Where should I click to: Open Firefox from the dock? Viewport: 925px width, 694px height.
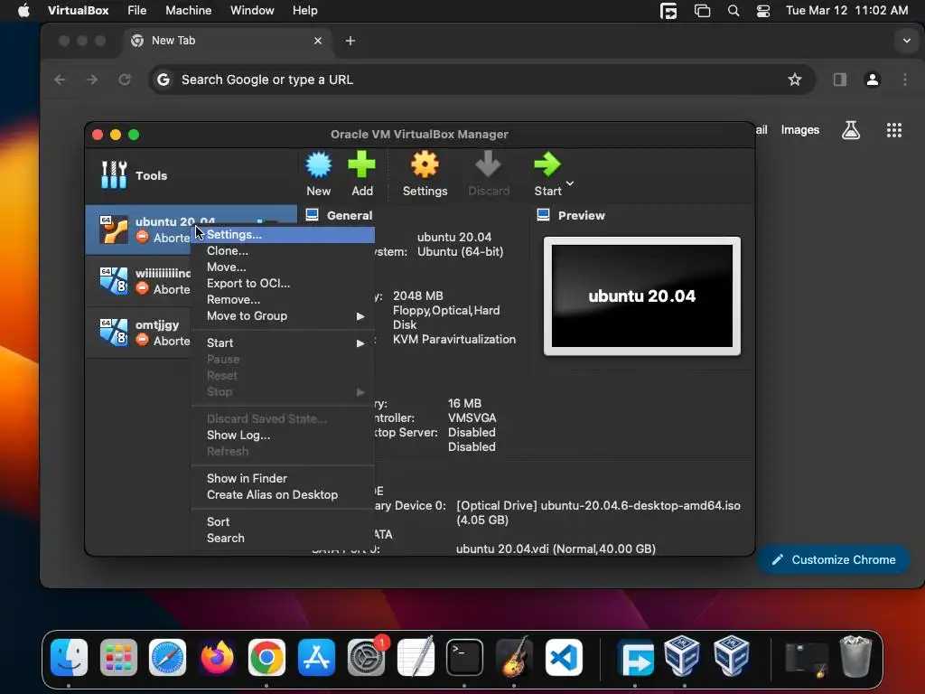pos(217,658)
